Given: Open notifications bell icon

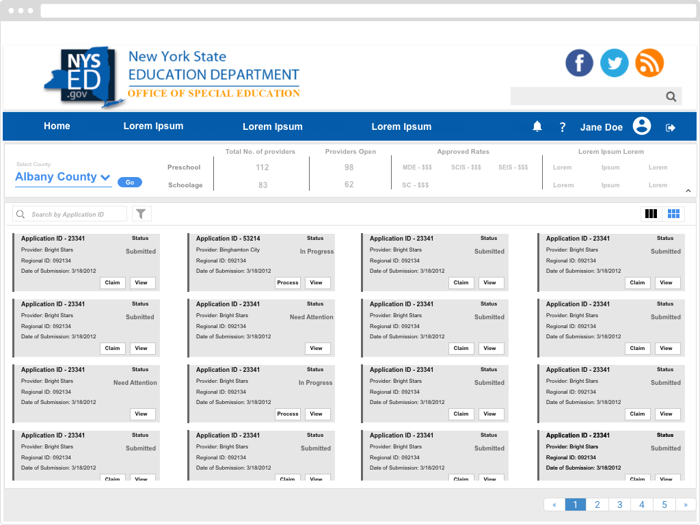Looking at the screenshot, I should pos(537,126).
